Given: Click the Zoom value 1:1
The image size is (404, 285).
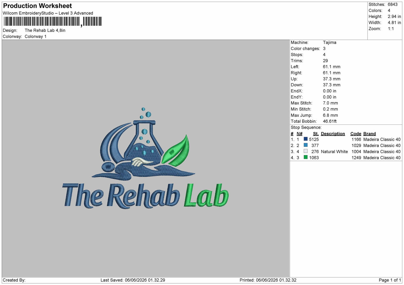Looking at the screenshot, I should coord(391,29).
